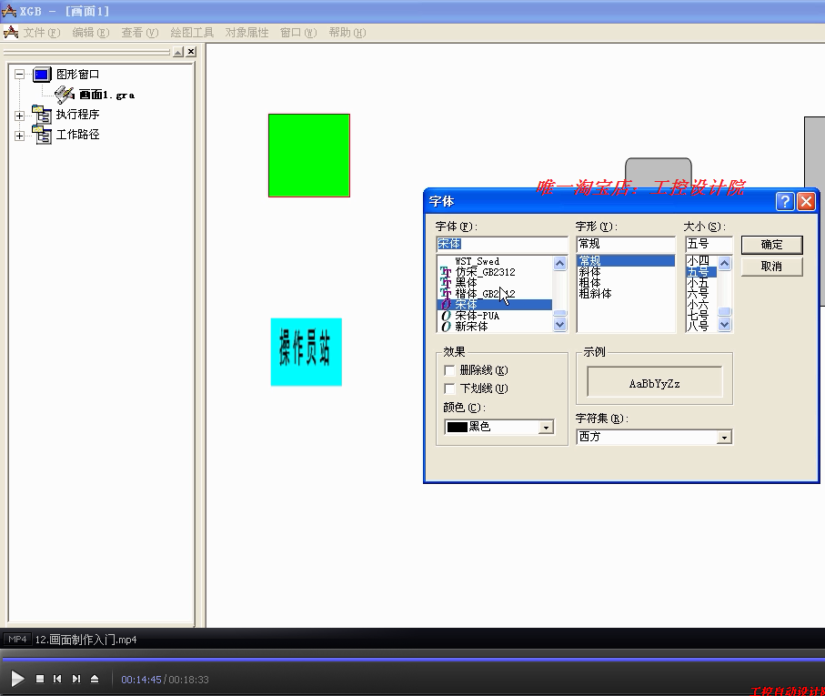Click the left panel pin/up arrow button
The width and height of the screenshot is (825, 696).
pos(178,52)
